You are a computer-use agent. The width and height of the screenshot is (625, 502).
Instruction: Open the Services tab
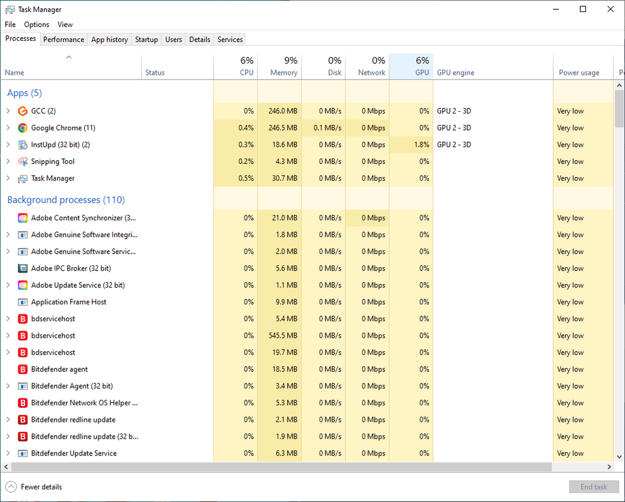[230, 40]
